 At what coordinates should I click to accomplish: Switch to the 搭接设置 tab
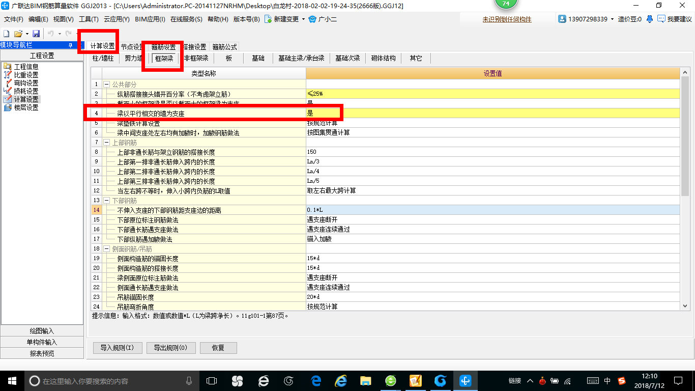194,47
